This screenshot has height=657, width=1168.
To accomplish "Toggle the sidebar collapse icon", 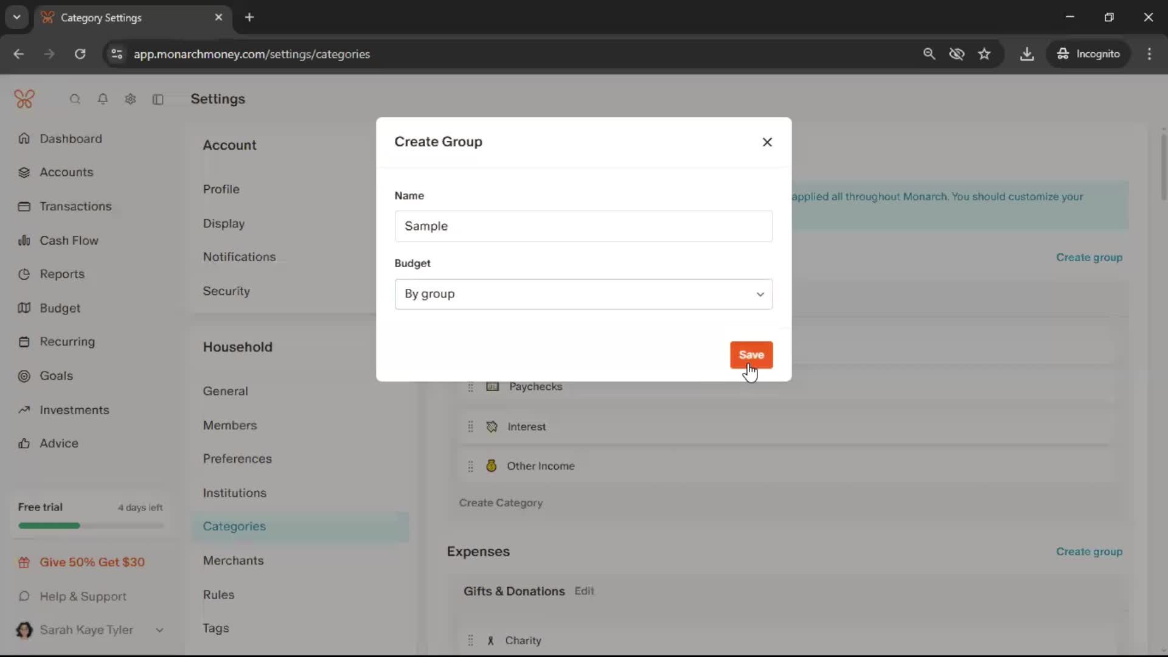I will [x=158, y=99].
